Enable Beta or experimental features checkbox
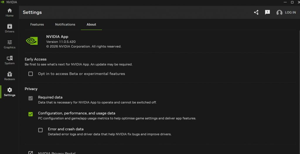This screenshot has width=300, height=154. [30, 74]
